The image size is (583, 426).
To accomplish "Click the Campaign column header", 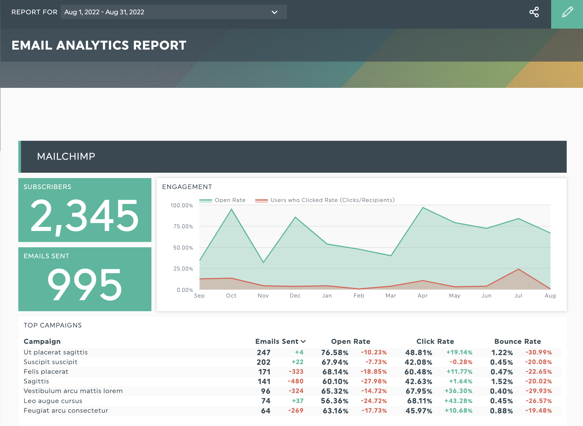I will [x=42, y=341].
